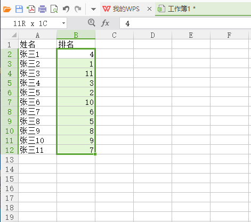Screen dimensions: 251x222
Task: Select column A header
Action: pos(37,35)
